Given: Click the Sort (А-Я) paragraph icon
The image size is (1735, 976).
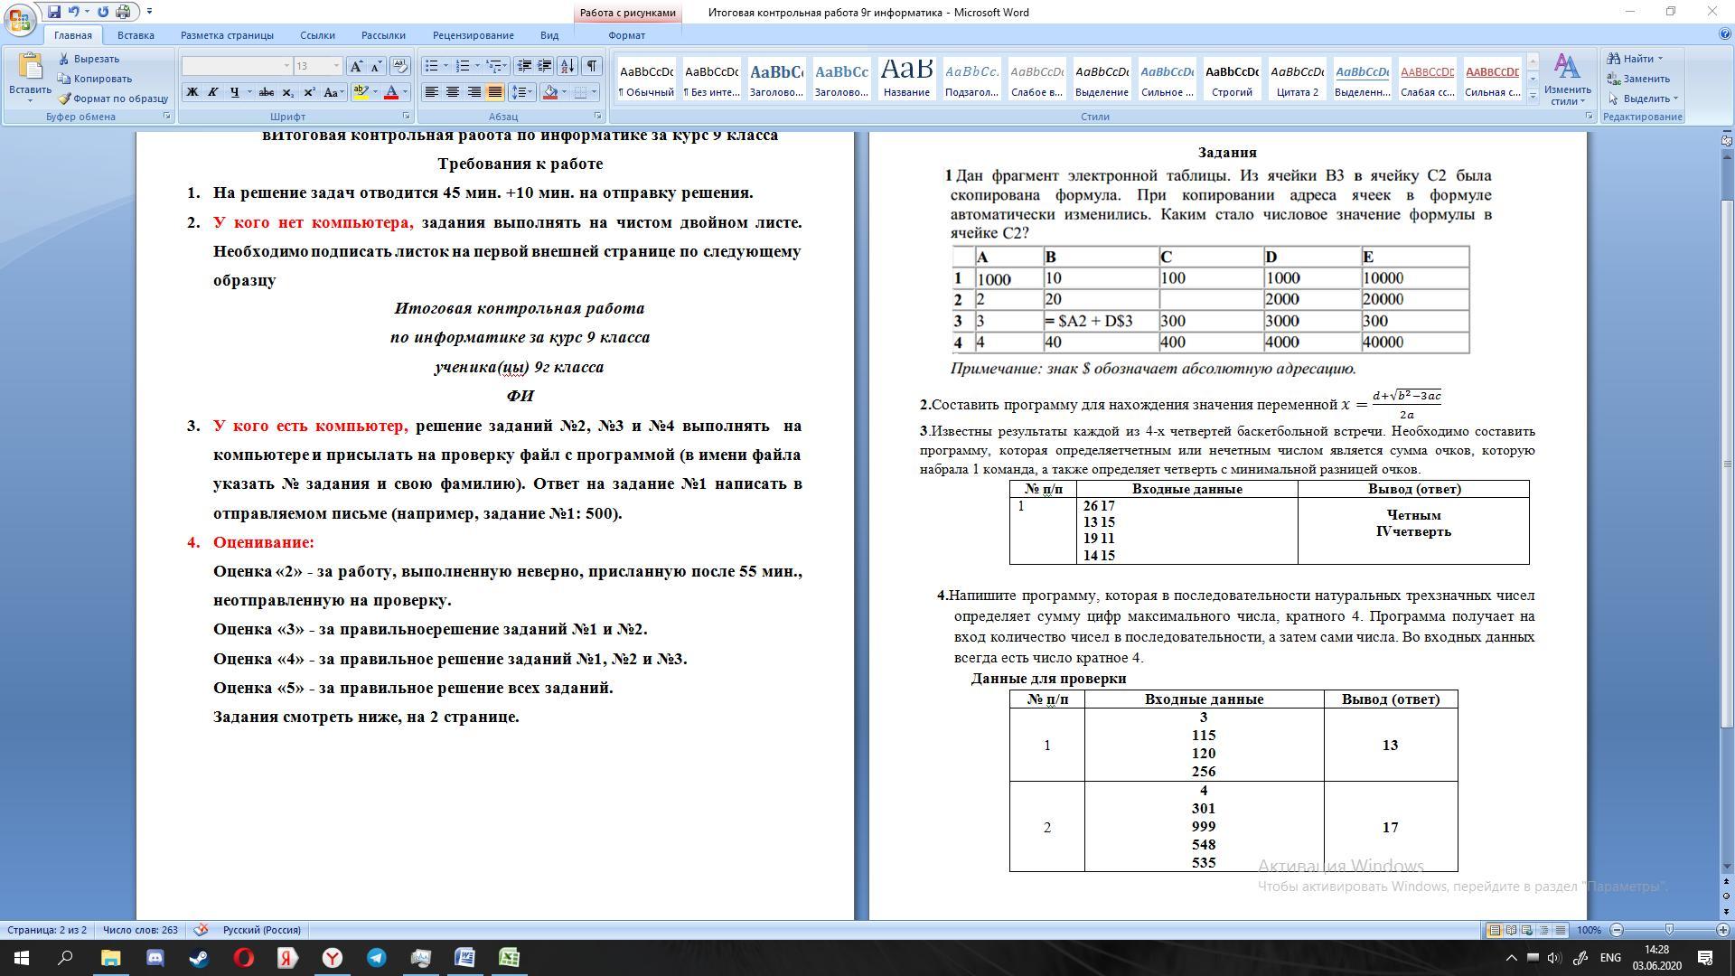Looking at the screenshot, I should click(x=567, y=66).
